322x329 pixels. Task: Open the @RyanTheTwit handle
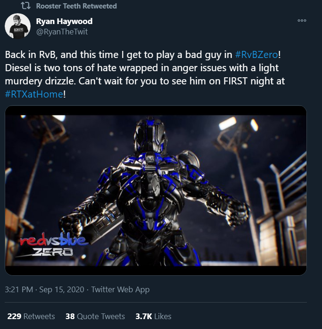click(x=62, y=32)
